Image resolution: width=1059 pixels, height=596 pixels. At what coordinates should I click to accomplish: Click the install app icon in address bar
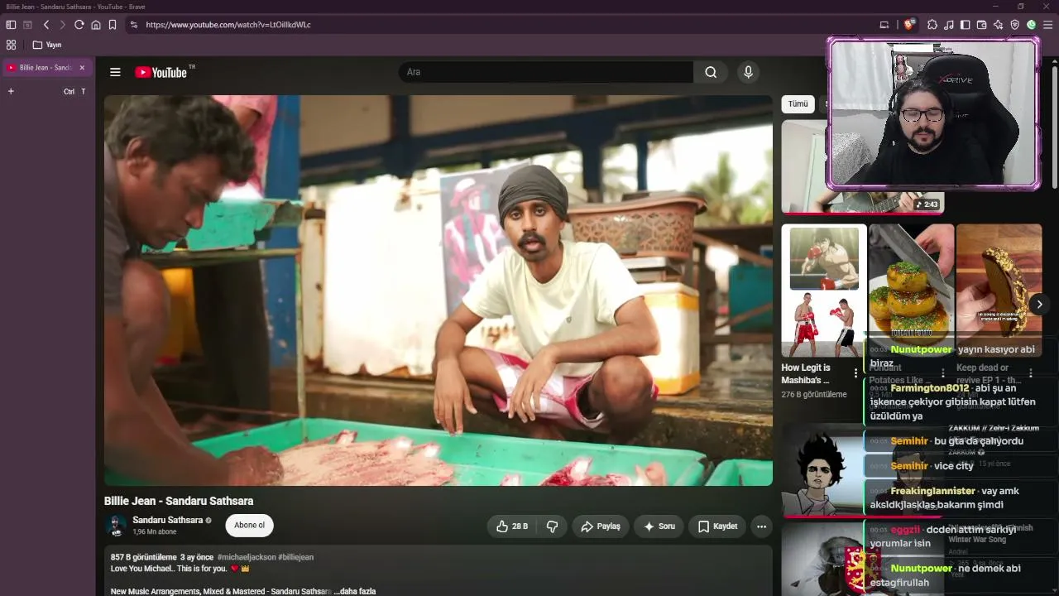[884, 25]
